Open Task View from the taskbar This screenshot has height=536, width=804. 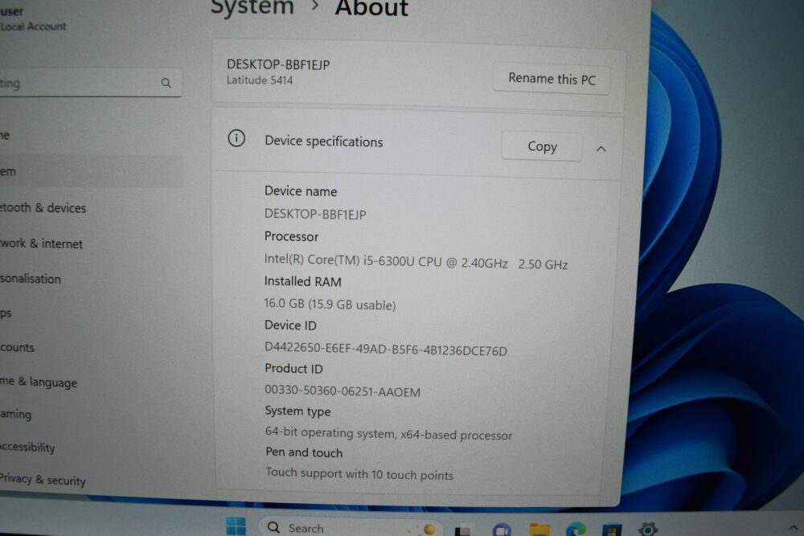pyautogui.click(x=462, y=530)
